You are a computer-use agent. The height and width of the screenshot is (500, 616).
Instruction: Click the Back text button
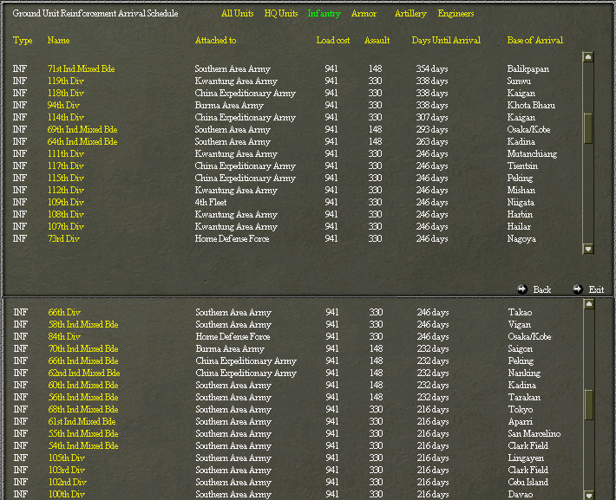pos(542,289)
